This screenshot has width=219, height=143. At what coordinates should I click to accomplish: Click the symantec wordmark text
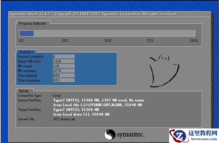pyautogui.click(x=131, y=135)
